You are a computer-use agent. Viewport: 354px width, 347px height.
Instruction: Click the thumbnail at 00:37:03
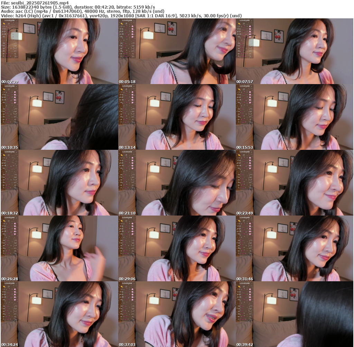(177, 314)
